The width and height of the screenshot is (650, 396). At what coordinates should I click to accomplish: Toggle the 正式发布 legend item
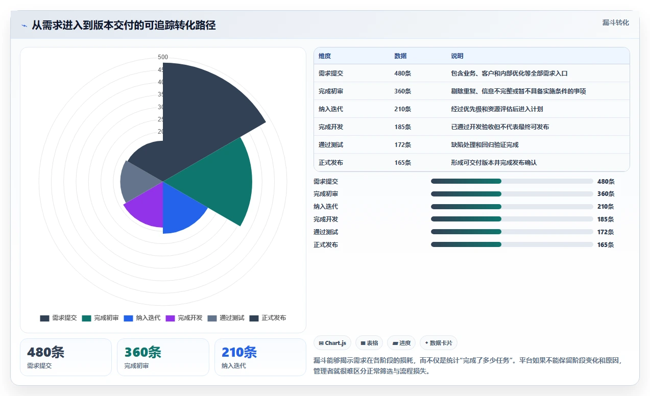tap(268, 318)
